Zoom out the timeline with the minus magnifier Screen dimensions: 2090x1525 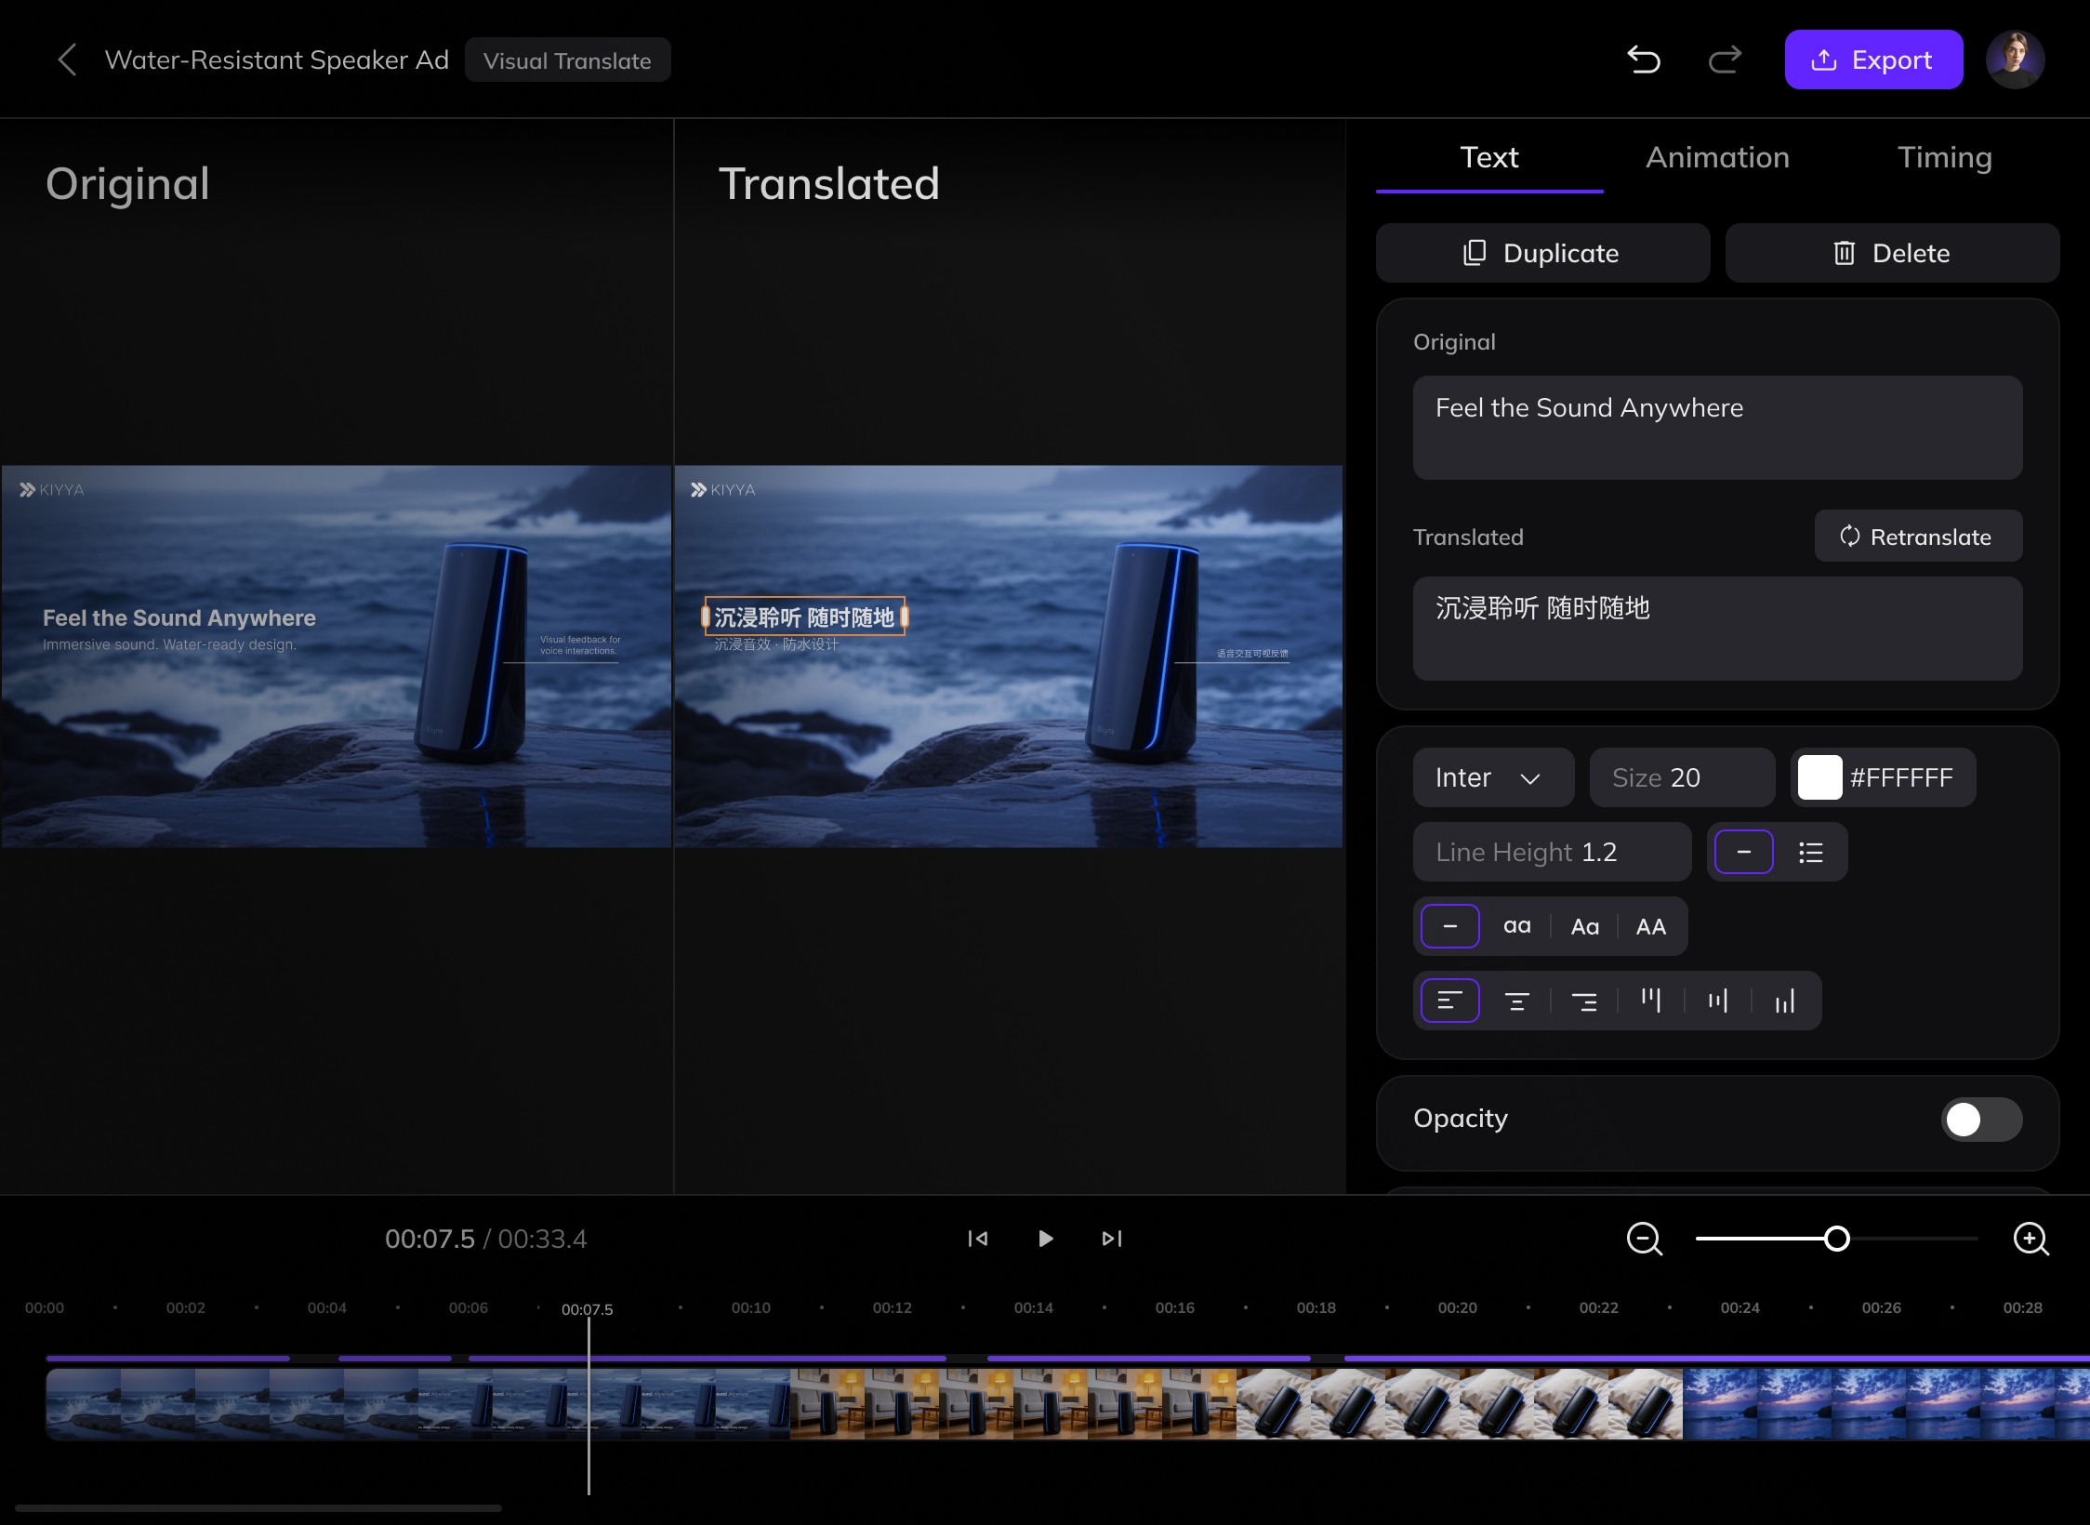(x=1644, y=1239)
